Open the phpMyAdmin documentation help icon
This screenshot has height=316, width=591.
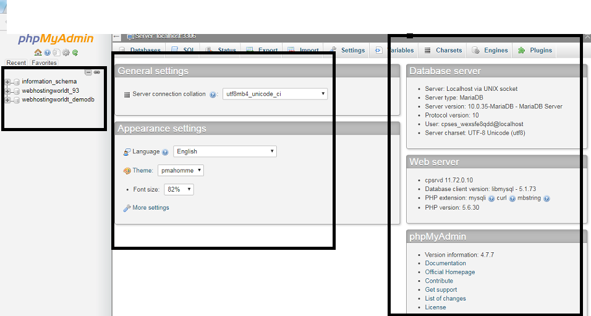47,53
